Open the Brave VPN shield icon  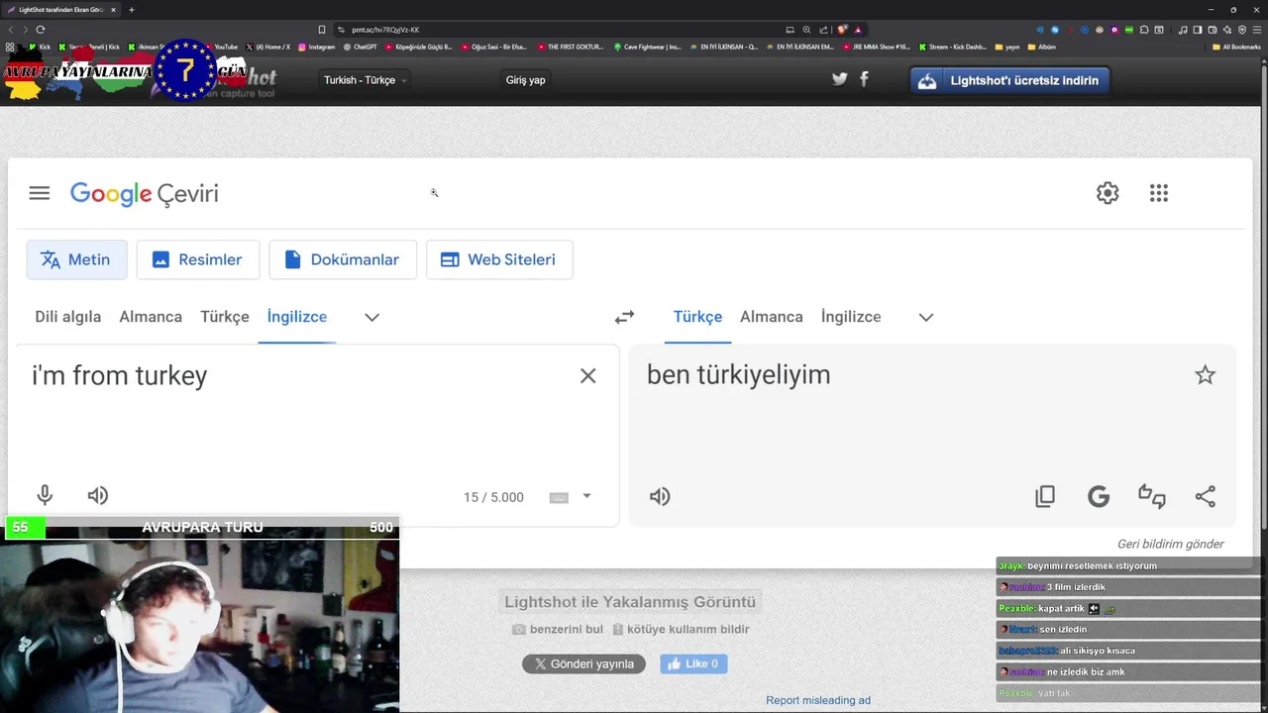click(1242, 30)
